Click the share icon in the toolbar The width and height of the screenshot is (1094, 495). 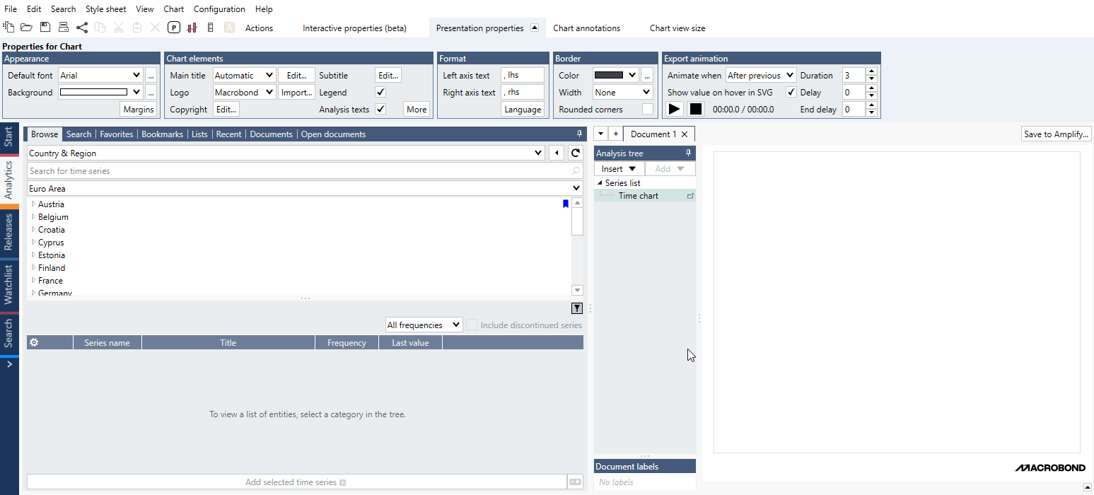point(82,28)
